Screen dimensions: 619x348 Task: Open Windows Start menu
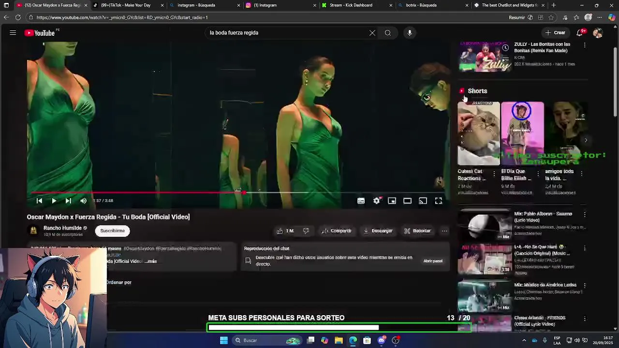pos(224,340)
